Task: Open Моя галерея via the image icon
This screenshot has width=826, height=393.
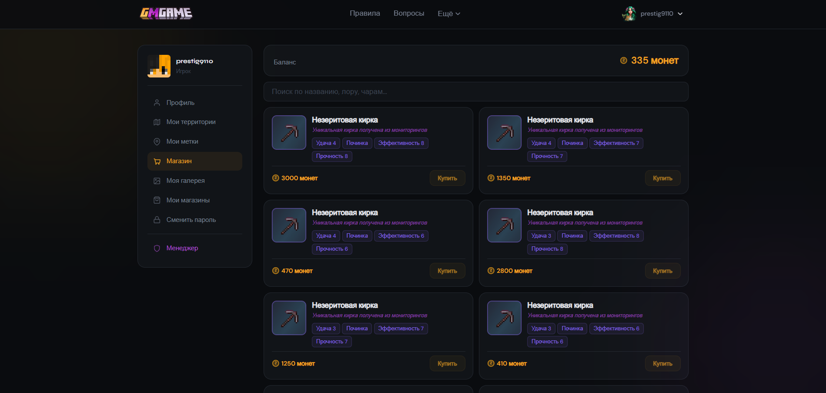Action: (157, 180)
